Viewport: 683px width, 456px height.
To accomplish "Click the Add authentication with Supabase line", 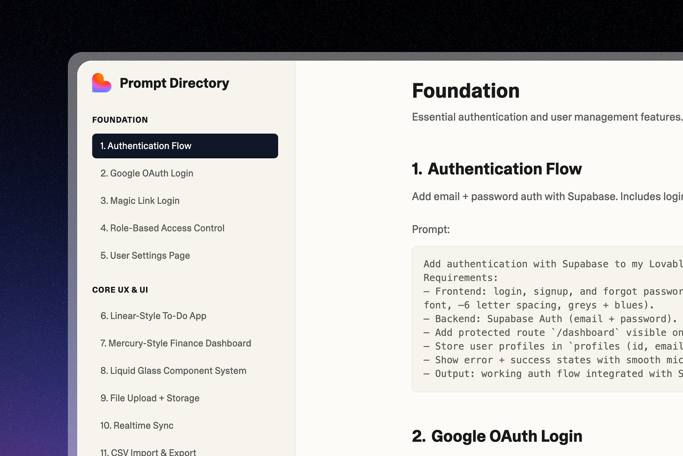I will [x=553, y=264].
